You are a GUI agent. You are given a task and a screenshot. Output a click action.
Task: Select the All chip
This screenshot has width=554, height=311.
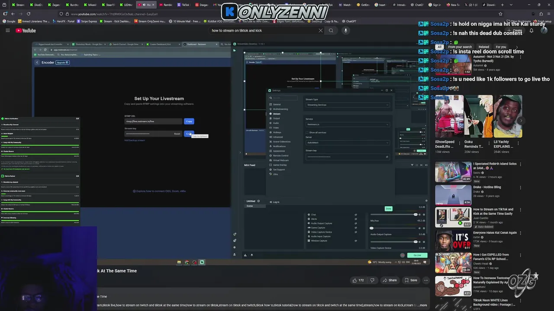point(439,47)
